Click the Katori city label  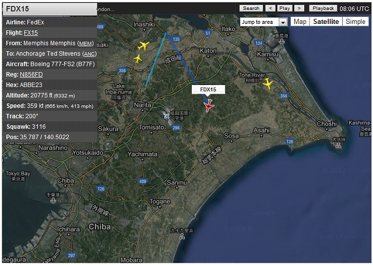coord(208,51)
